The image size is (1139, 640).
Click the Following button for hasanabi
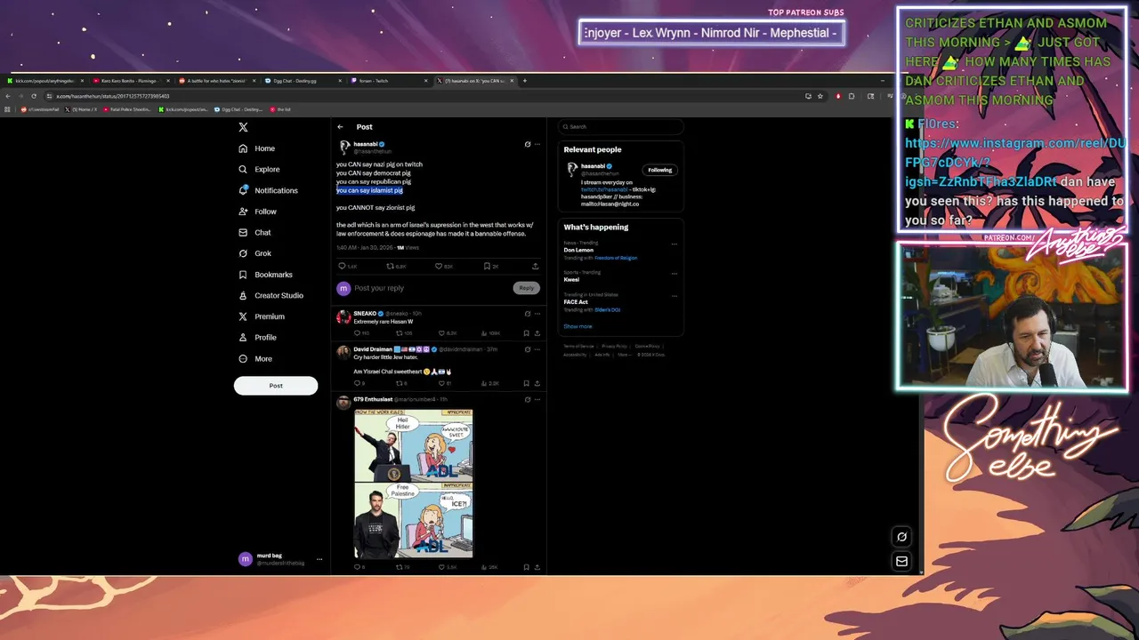(660, 170)
